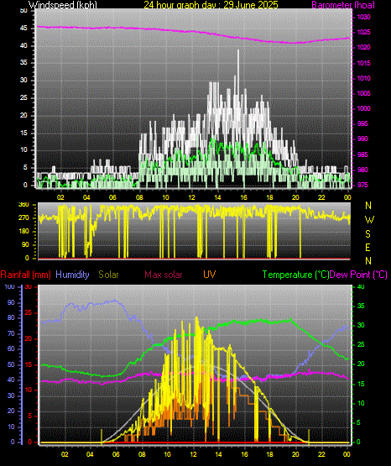Click the 'S' compass direction label

click(368, 234)
